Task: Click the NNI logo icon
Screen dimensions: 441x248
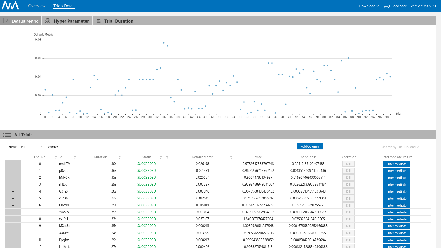Action: [x=10, y=5]
